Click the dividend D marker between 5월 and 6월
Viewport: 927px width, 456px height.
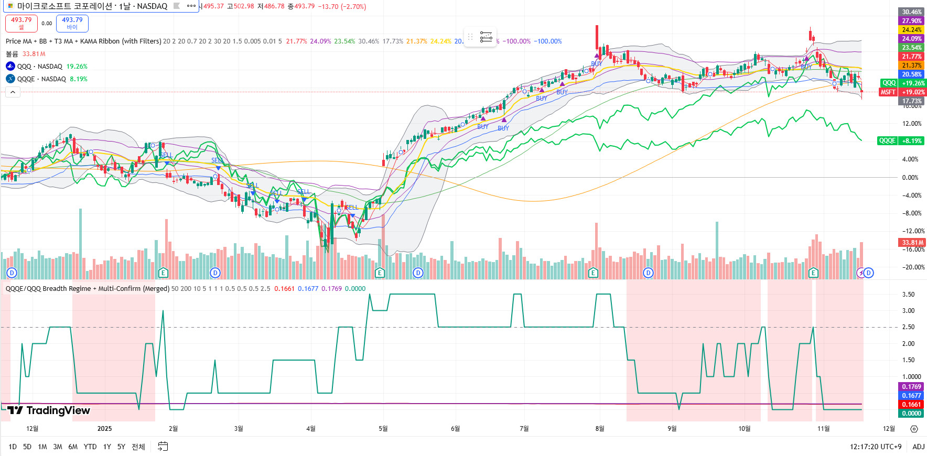[x=418, y=273]
